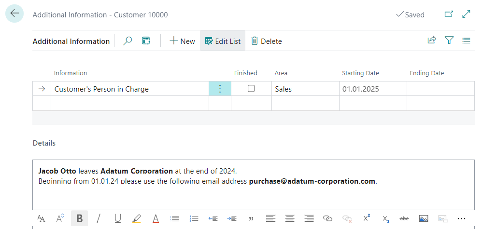Toggle bold formatting in Details toolbar

pos(79,218)
